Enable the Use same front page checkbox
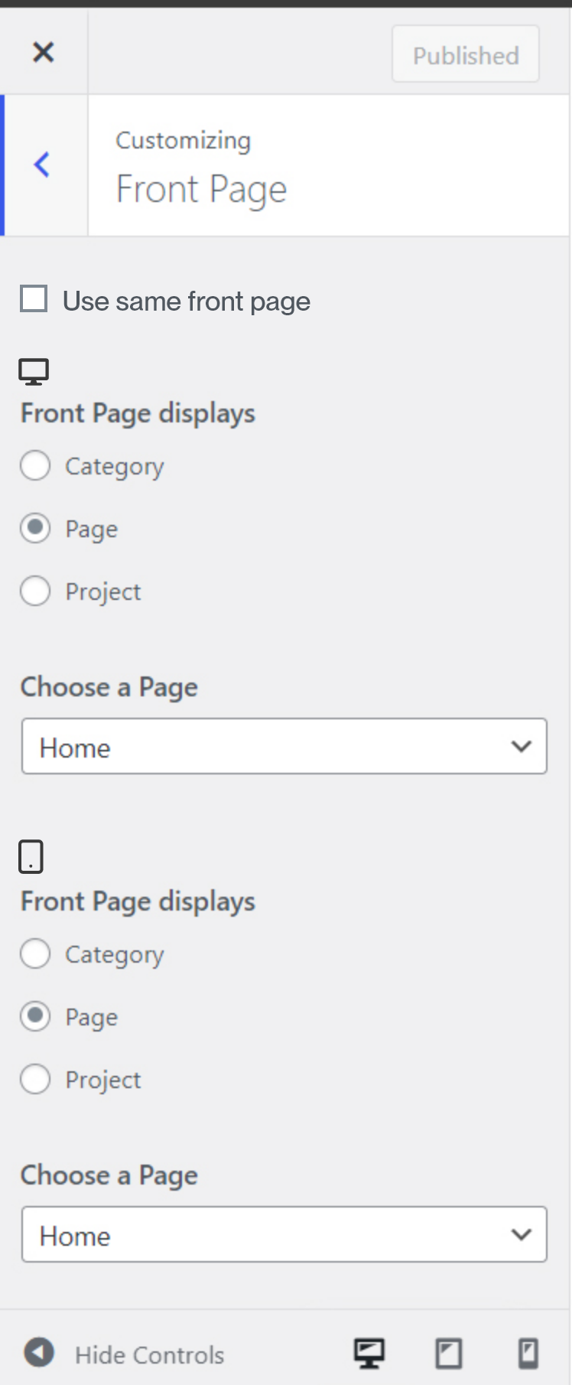 tap(34, 298)
